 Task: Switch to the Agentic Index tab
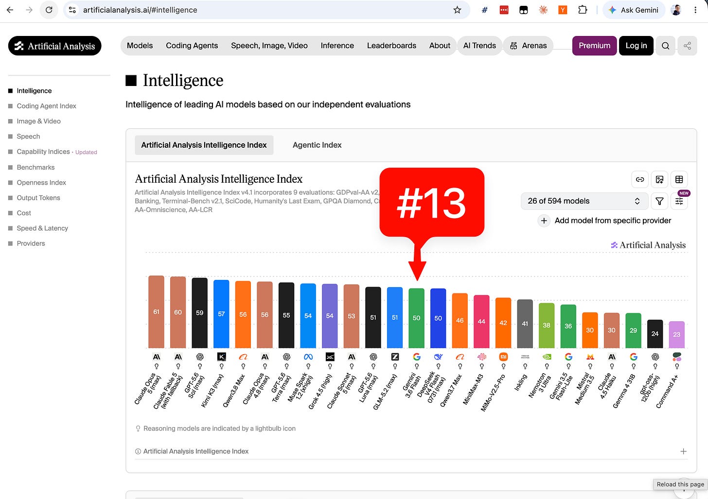[x=317, y=145]
